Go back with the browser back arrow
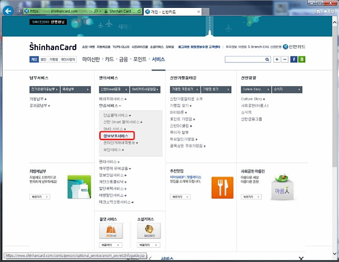339x262 pixels. [8, 11]
